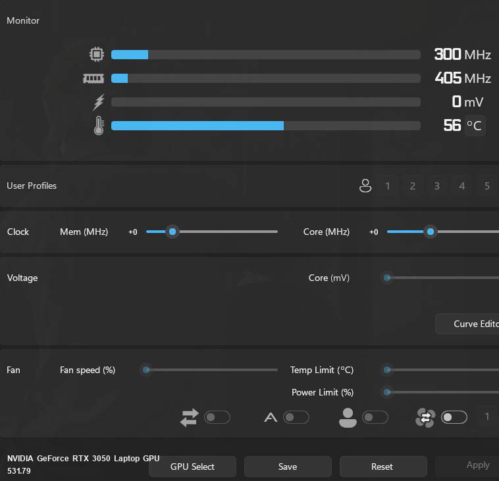This screenshot has width=499, height=481.
Task: Click the Clock section label
Action: pos(18,232)
